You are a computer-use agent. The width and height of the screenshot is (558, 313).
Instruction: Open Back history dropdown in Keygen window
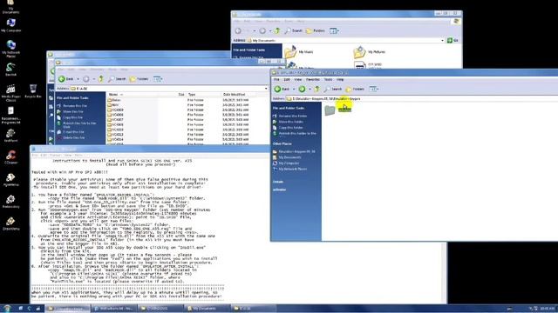(293, 89)
